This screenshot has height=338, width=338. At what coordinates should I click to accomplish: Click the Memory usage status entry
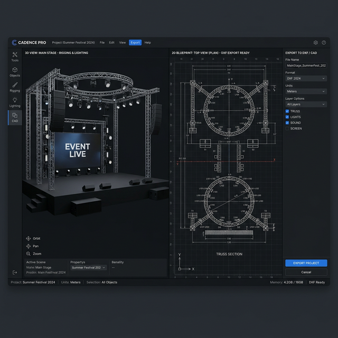tap(286, 283)
